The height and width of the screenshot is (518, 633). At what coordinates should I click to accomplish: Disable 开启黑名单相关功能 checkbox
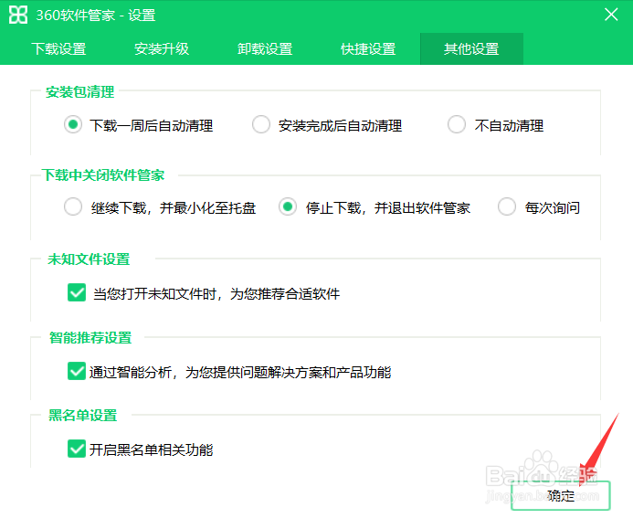coord(77,449)
